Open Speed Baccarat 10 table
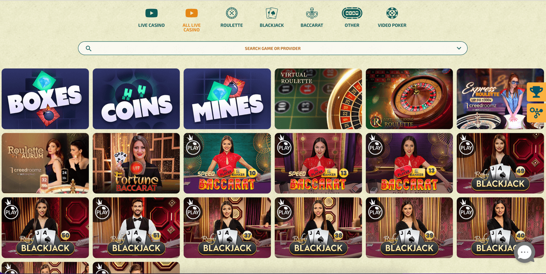Viewport: 546px width, 274px height. (x=227, y=163)
